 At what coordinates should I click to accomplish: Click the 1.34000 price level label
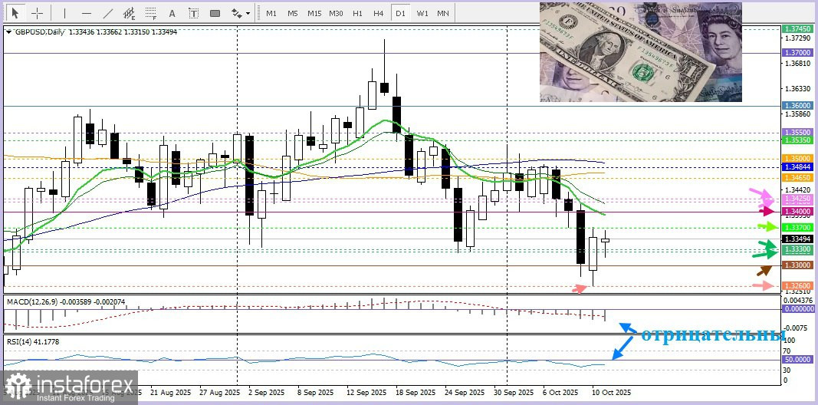point(798,211)
